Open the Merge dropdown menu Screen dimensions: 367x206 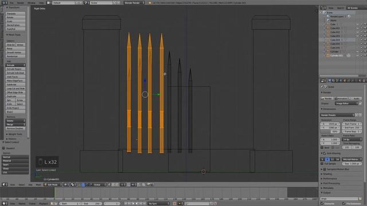pyautogui.click(x=15, y=125)
